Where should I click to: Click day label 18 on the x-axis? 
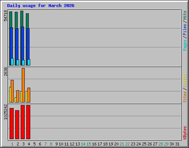click(105, 144)
